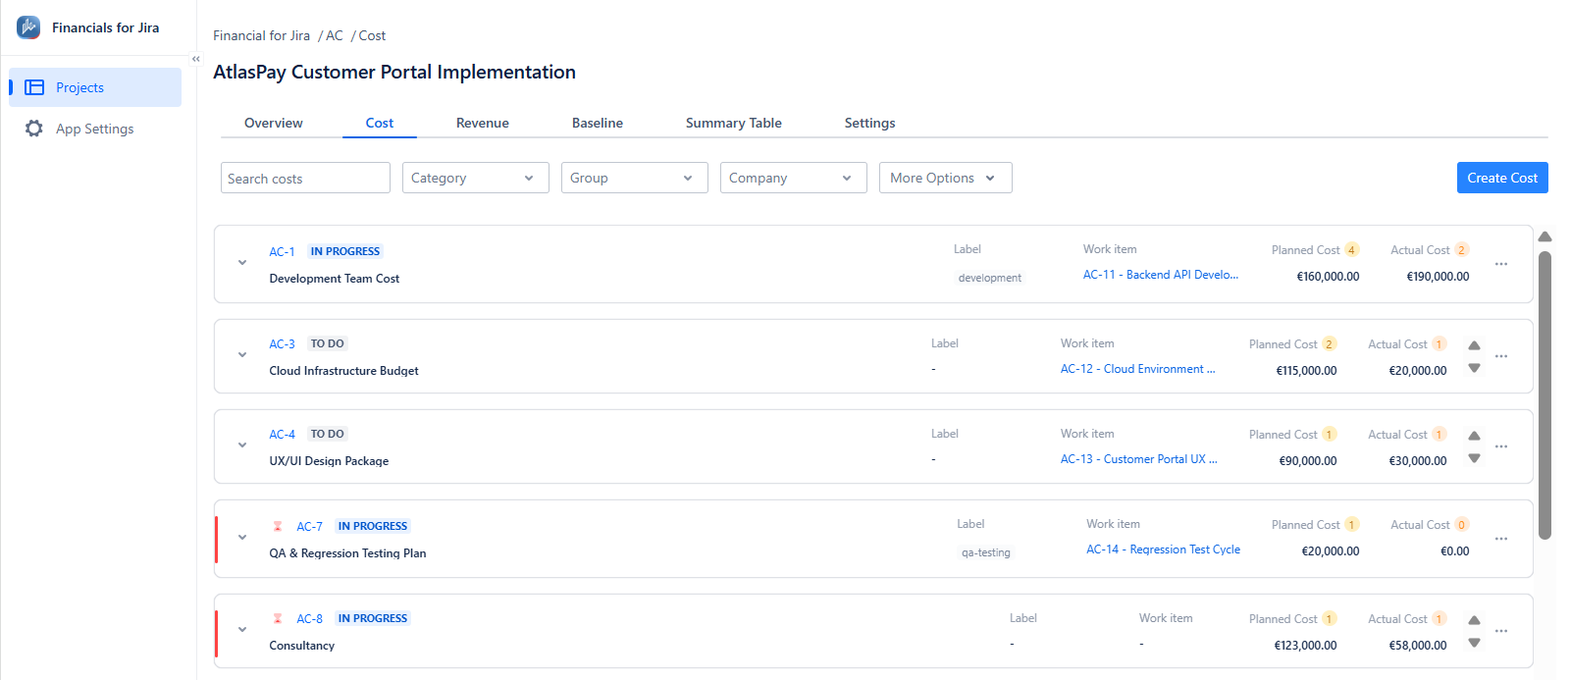Open the Group filter dropdown
Image resolution: width=1570 pixels, height=680 pixels.
[635, 178]
